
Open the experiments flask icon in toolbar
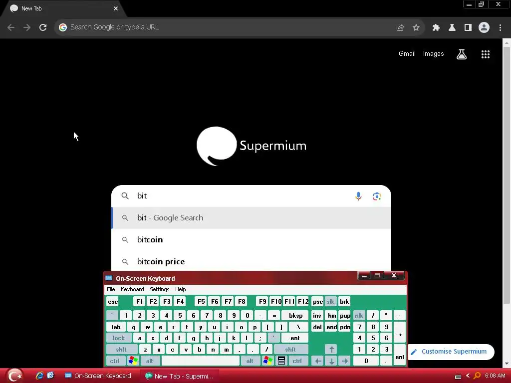(x=452, y=27)
